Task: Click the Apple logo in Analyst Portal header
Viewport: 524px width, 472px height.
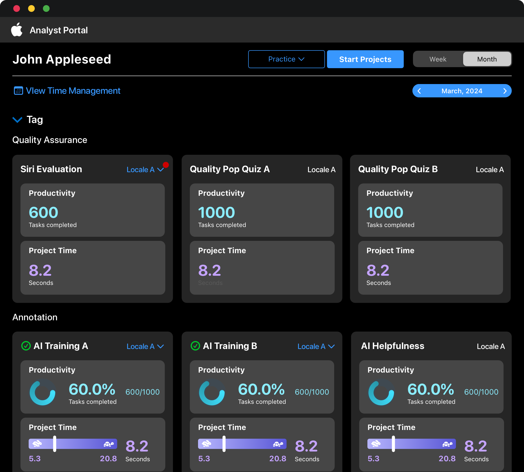Action: tap(17, 29)
